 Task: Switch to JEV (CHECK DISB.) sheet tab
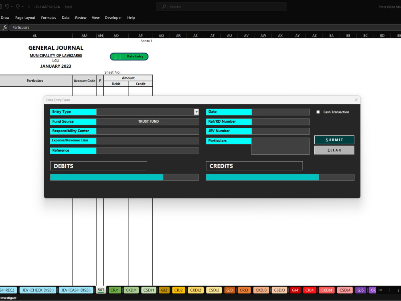38,290
